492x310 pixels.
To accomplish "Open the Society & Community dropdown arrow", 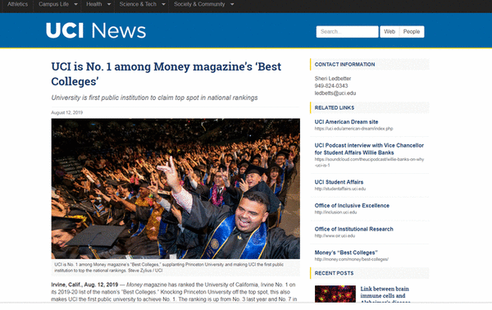I will [232, 4].
